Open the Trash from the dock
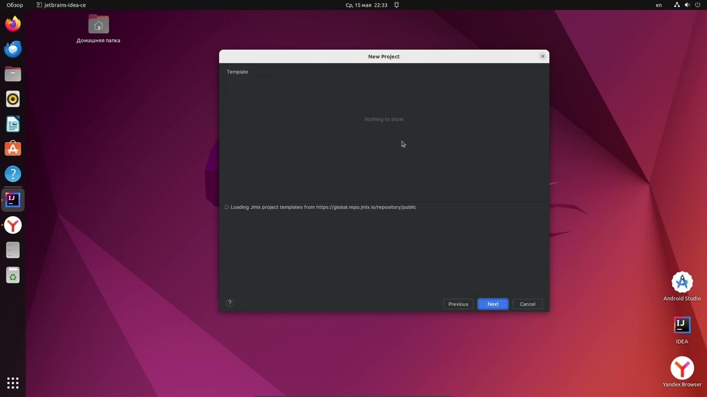The height and width of the screenshot is (397, 707). pos(13,275)
